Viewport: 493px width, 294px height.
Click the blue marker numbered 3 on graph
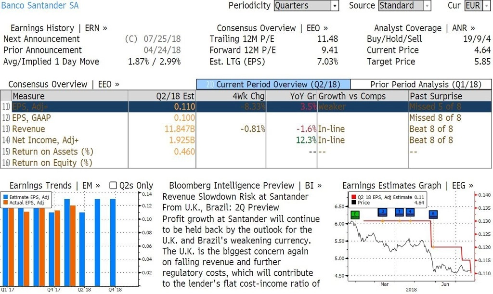point(383,212)
